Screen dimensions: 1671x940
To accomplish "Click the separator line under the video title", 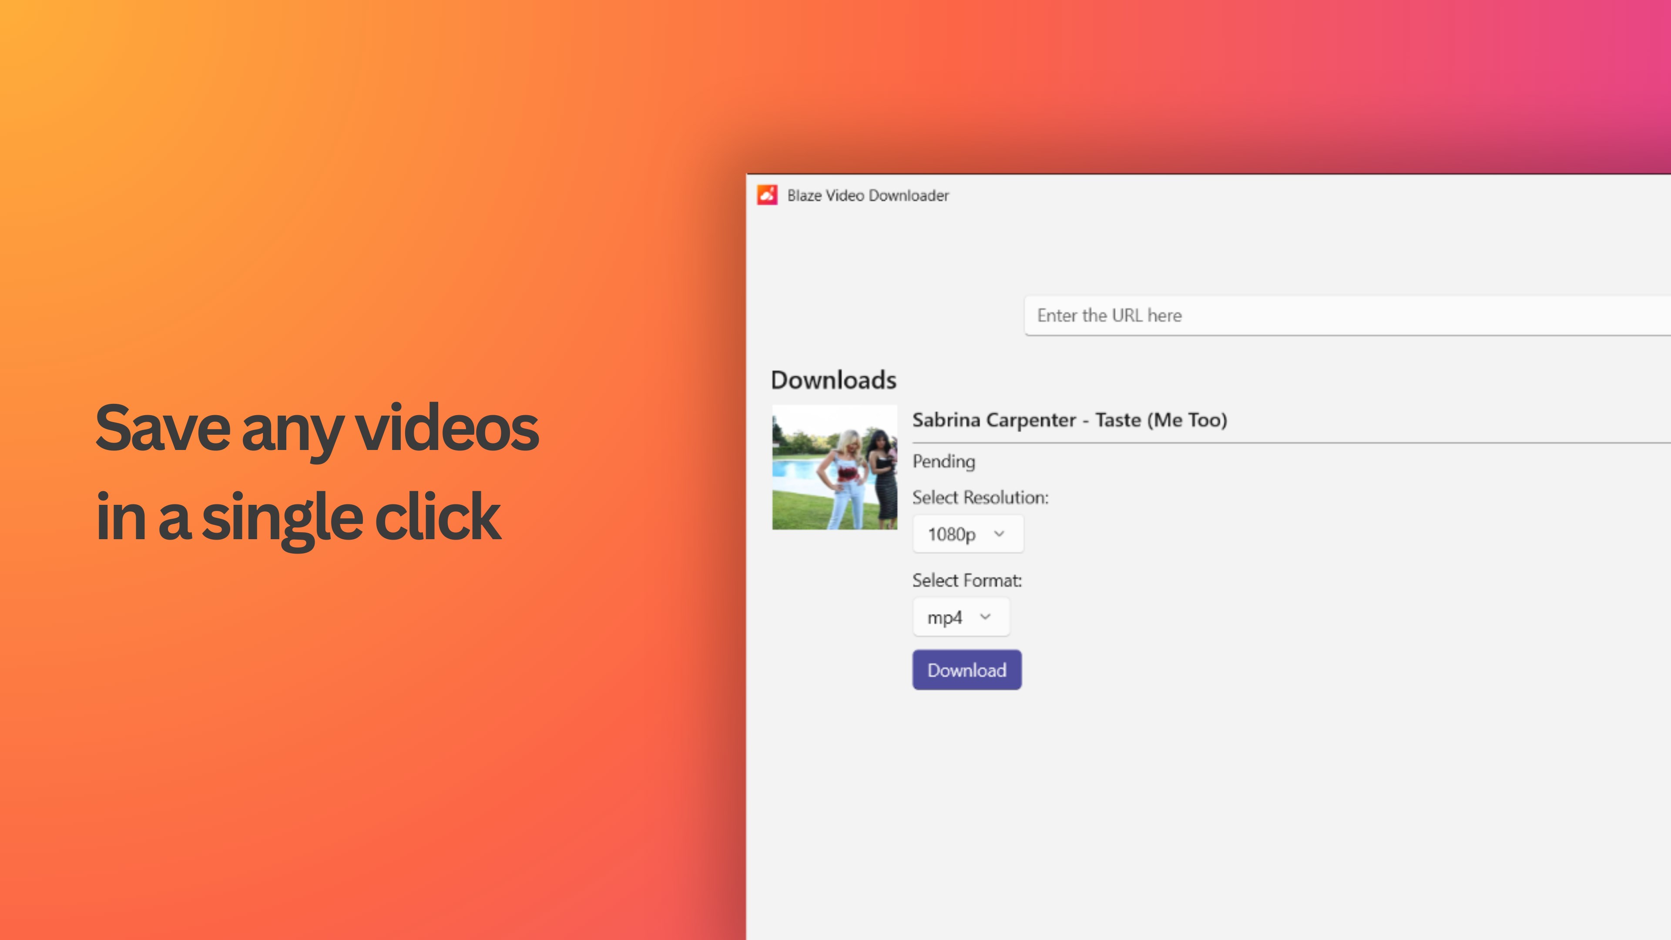I will [x=1291, y=443].
